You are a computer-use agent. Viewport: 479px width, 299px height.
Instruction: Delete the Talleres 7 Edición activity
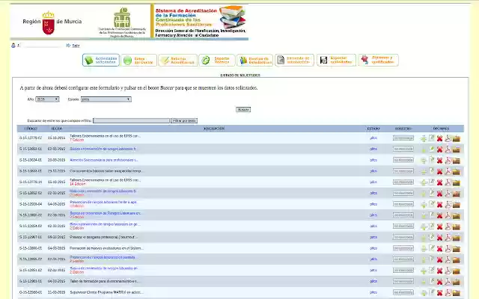pos(439,138)
